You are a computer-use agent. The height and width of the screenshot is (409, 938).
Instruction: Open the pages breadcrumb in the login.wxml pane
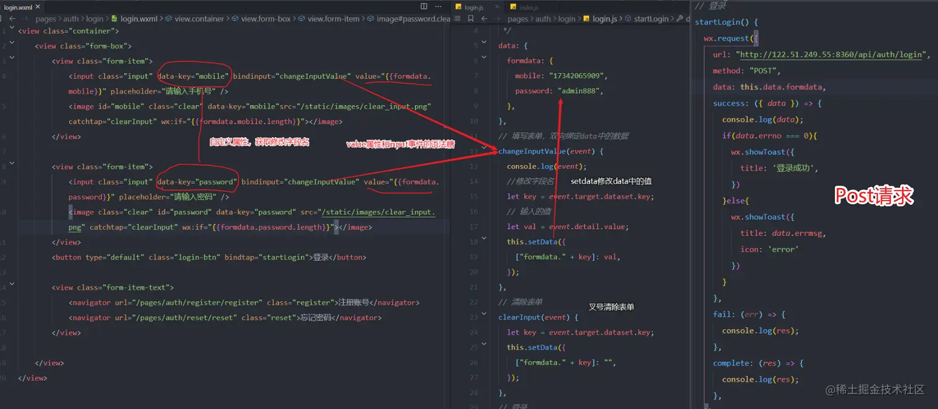[x=46, y=19]
